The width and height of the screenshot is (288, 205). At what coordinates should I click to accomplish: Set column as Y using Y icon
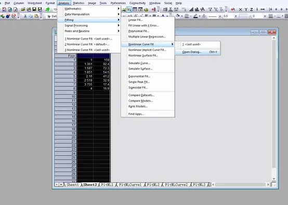point(246,9)
